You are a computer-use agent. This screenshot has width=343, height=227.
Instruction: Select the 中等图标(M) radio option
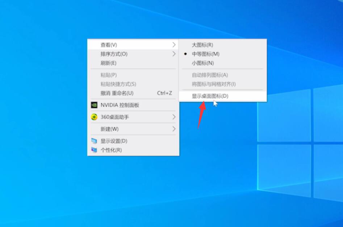click(223, 54)
